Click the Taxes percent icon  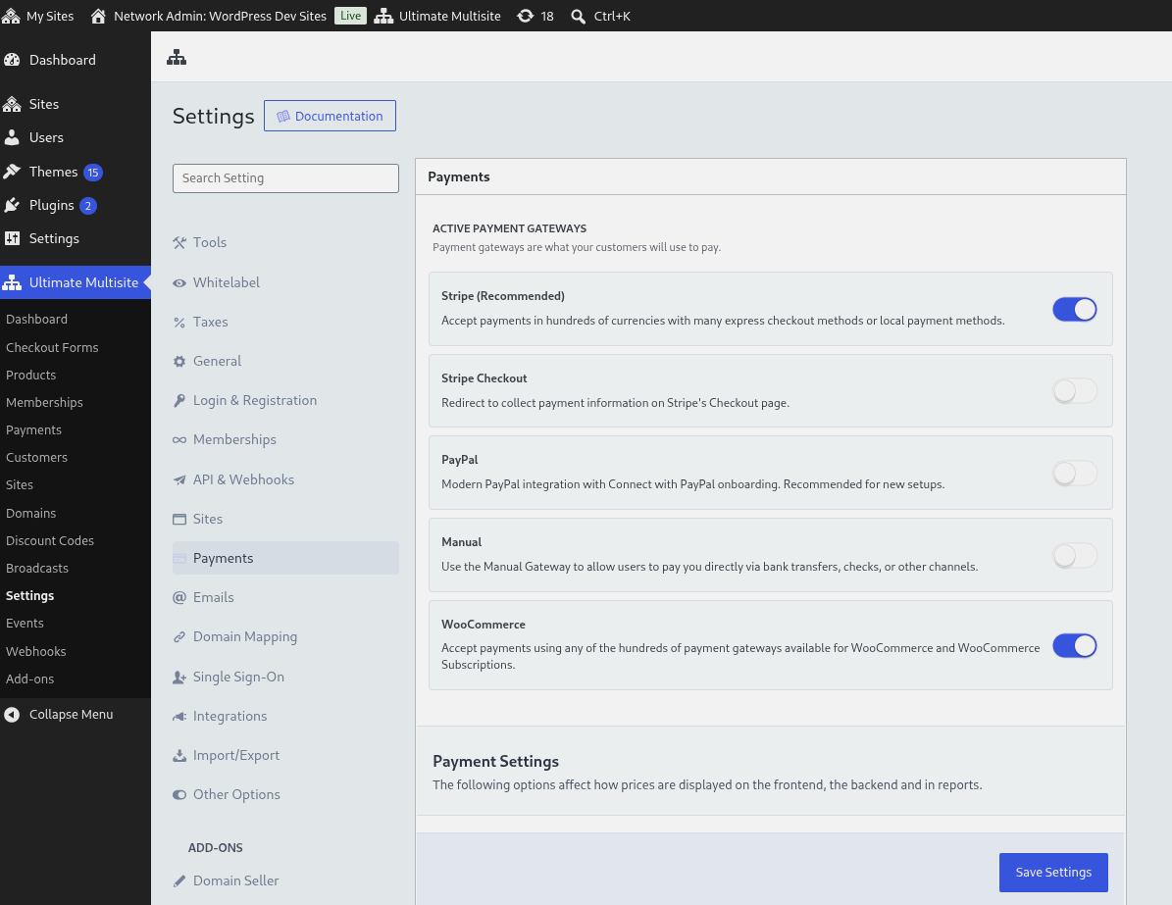(179, 322)
